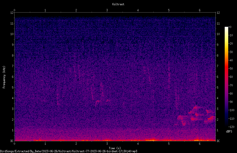Click the -80 label on the color scale

click(230, 94)
